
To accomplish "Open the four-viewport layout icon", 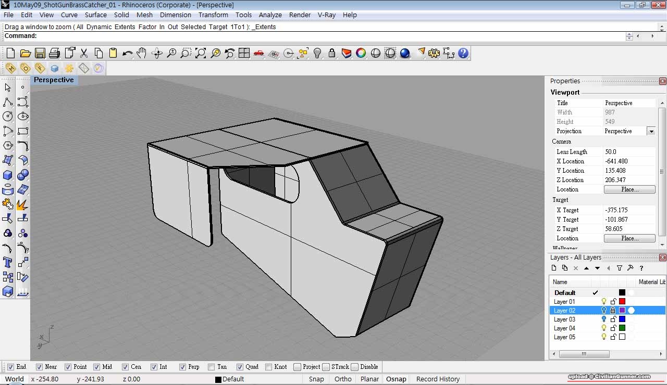I will [x=244, y=53].
